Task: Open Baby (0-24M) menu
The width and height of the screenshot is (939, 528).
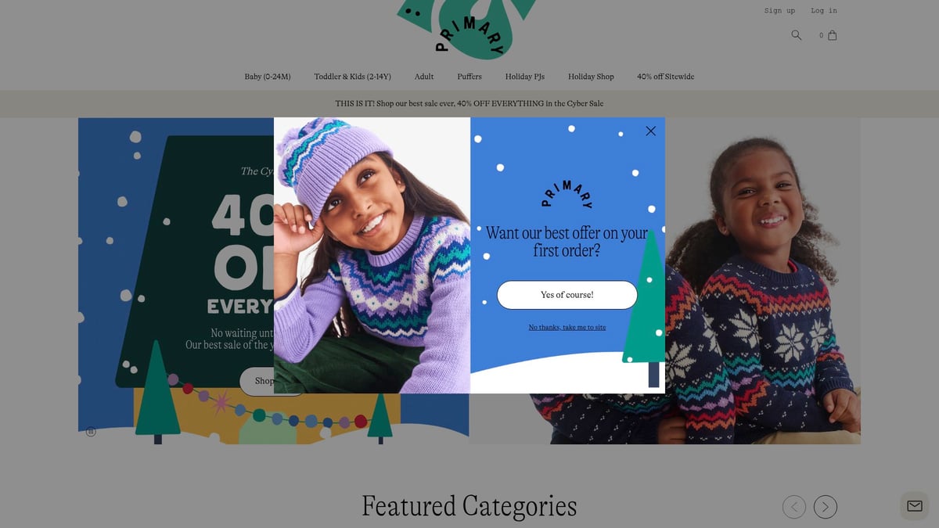Action: [268, 77]
